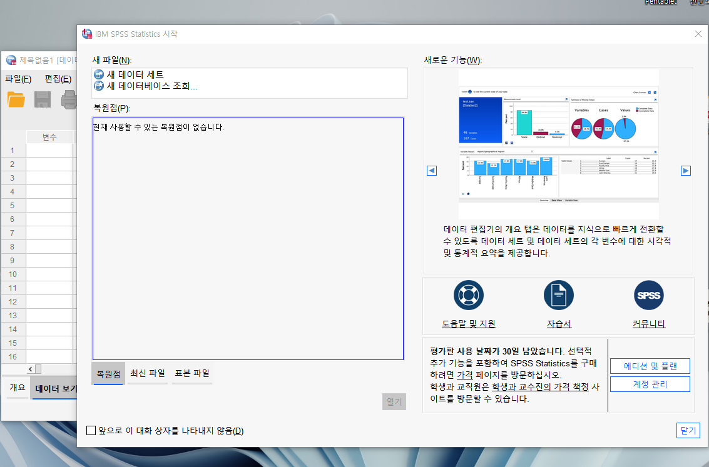Viewport: 709px width, 467px height.
Task: Click the open folder icon in the data editor
Action: [16, 100]
